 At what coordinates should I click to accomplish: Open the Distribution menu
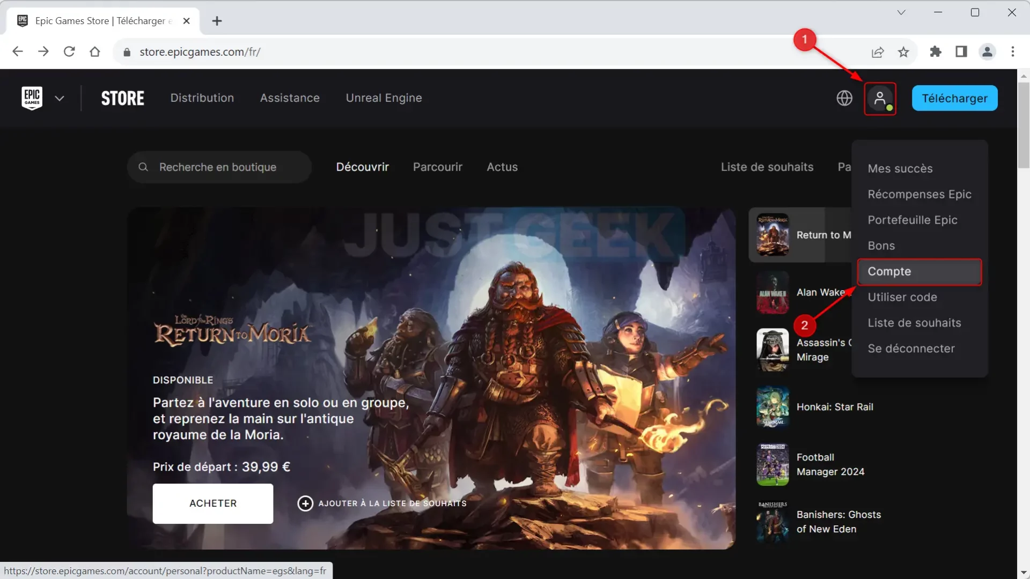[x=202, y=98]
